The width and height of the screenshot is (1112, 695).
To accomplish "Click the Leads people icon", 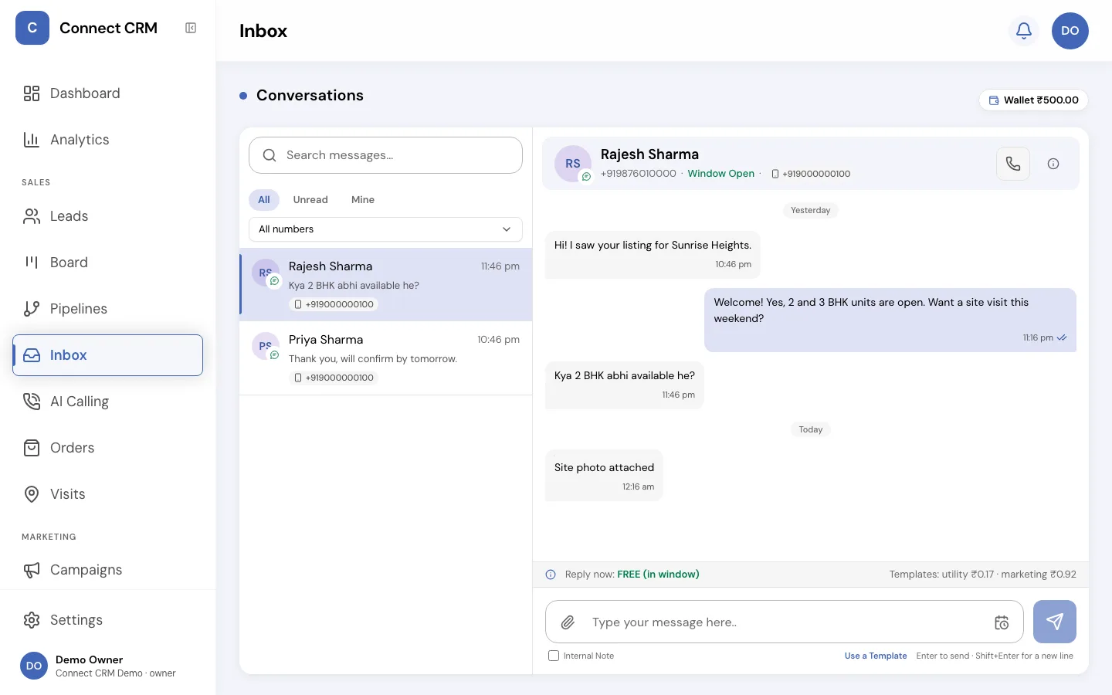I will 32,216.
